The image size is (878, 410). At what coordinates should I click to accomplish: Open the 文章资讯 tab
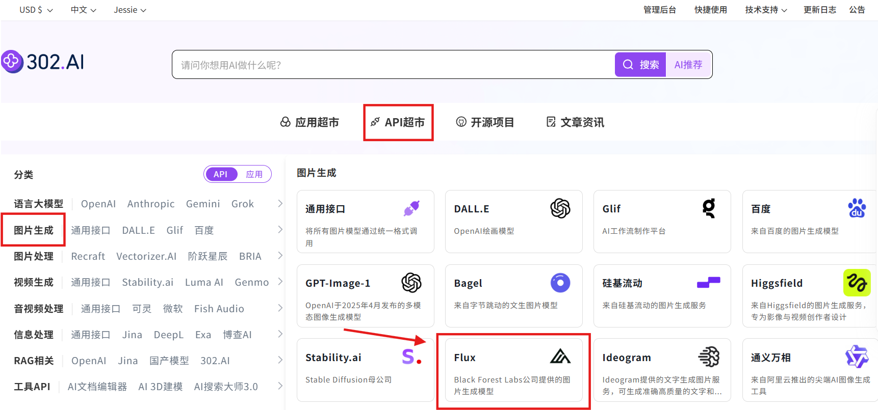(575, 122)
